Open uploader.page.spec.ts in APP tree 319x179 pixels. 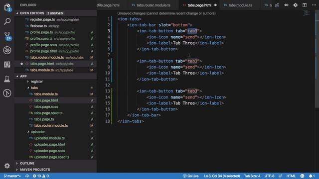coord(56,157)
